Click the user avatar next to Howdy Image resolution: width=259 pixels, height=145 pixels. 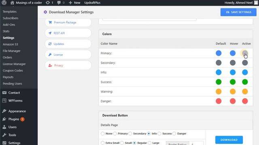pos(256,3)
